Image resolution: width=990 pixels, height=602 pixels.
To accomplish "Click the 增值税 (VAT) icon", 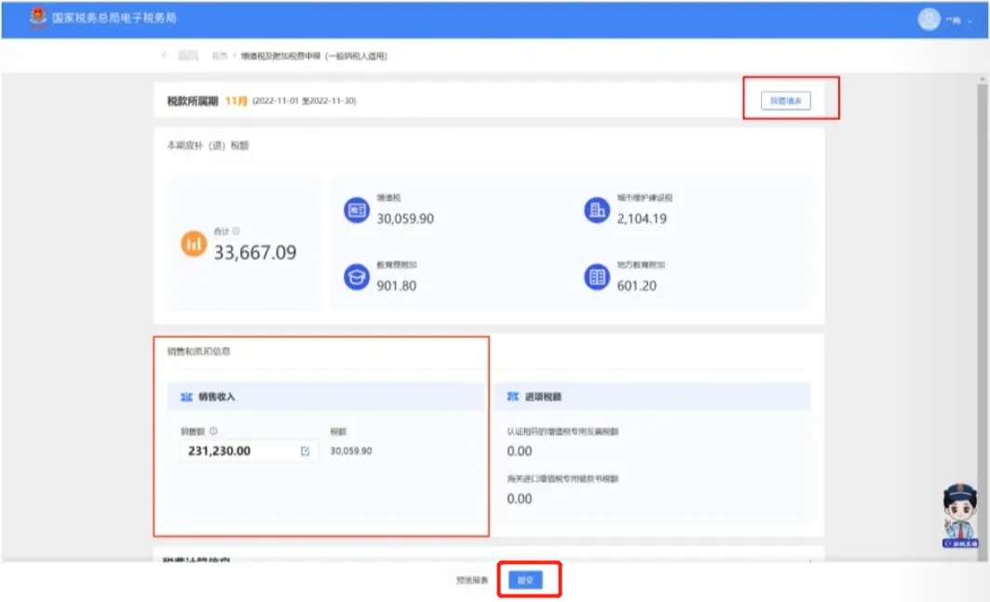I will coord(357,210).
